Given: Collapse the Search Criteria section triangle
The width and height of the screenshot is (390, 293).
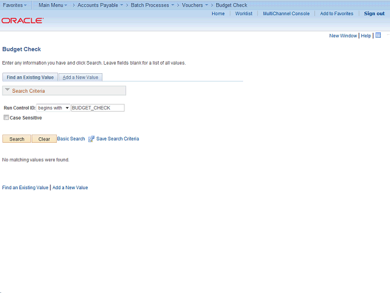Looking at the screenshot, I should click(x=7, y=90).
